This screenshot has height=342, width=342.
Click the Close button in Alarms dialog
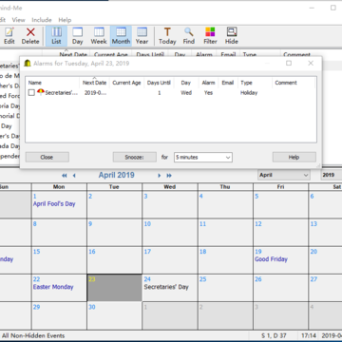pyautogui.click(x=47, y=158)
